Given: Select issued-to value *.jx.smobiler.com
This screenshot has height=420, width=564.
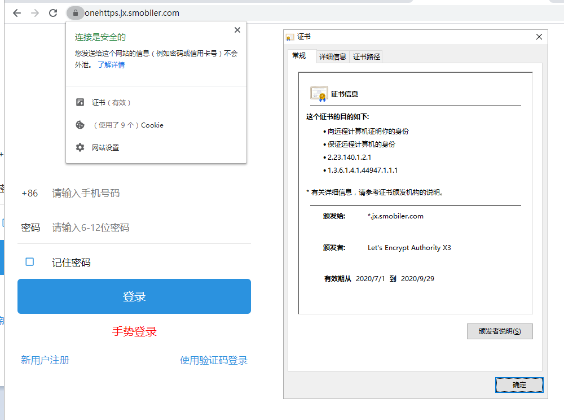Looking at the screenshot, I should (x=395, y=216).
